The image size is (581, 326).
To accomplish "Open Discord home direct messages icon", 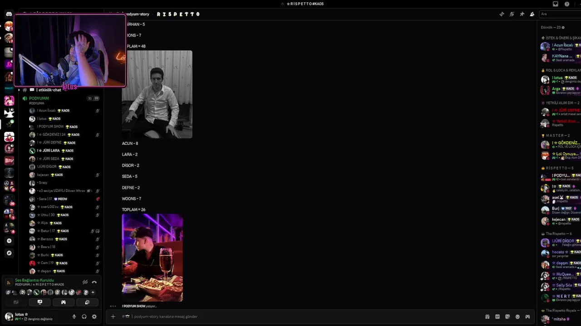I will coord(9,14).
